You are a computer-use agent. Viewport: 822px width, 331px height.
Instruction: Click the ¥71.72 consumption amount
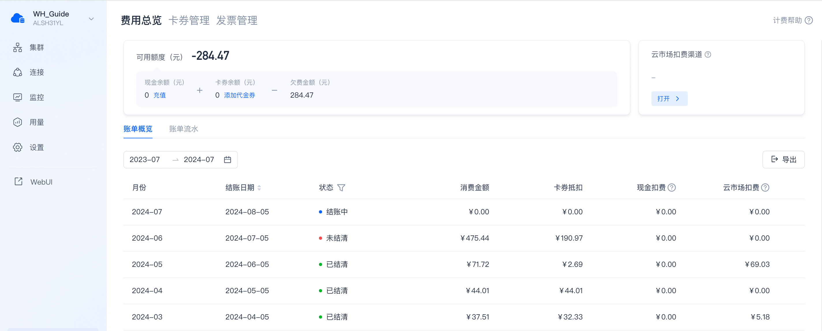point(478,265)
